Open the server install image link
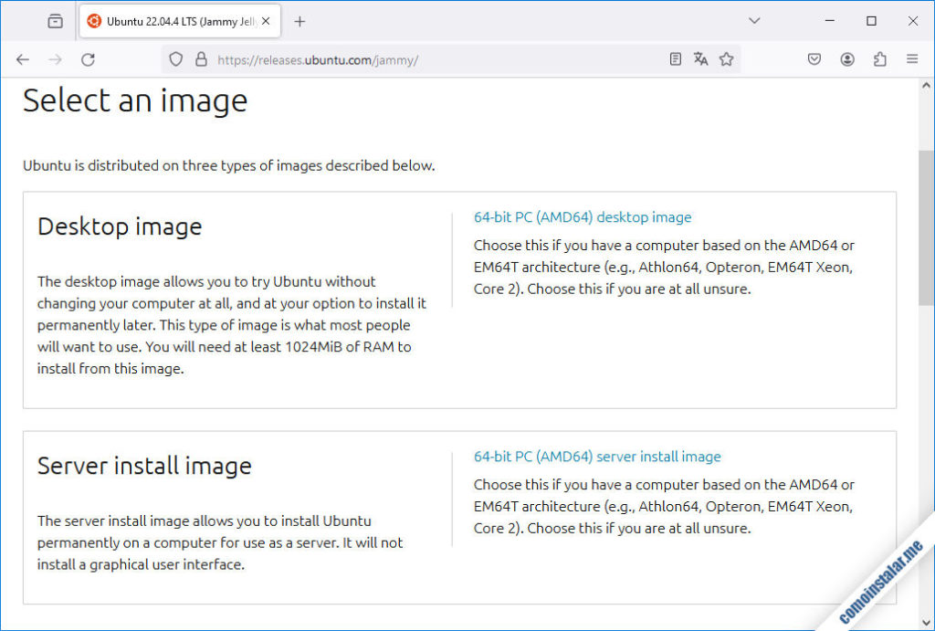Screen dimensions: 935x631 597,457
